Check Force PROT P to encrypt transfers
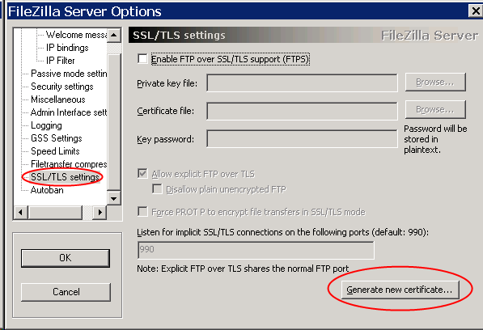Screen dimensions: 483x330 point(142,211)
